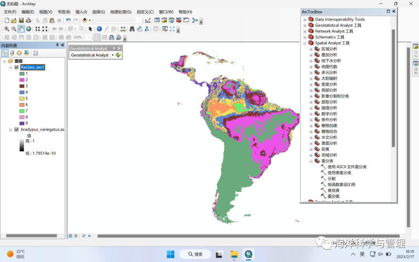Select the 水文分析 toolset

pyautogui.click(x=329, y=137)
